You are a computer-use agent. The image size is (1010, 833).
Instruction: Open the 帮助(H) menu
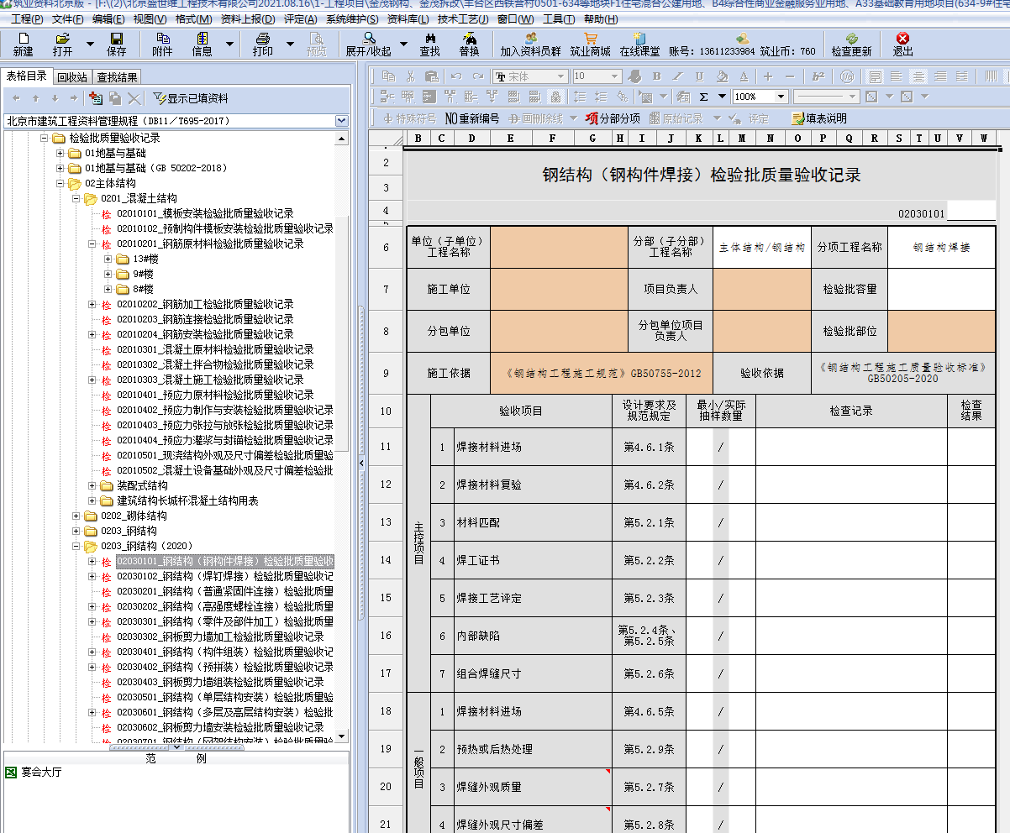pyautogui.click(x=600, y=19)
